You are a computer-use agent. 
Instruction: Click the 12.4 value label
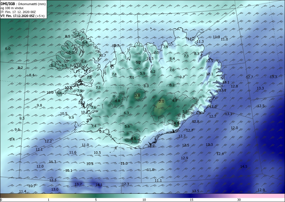point(220,154)
